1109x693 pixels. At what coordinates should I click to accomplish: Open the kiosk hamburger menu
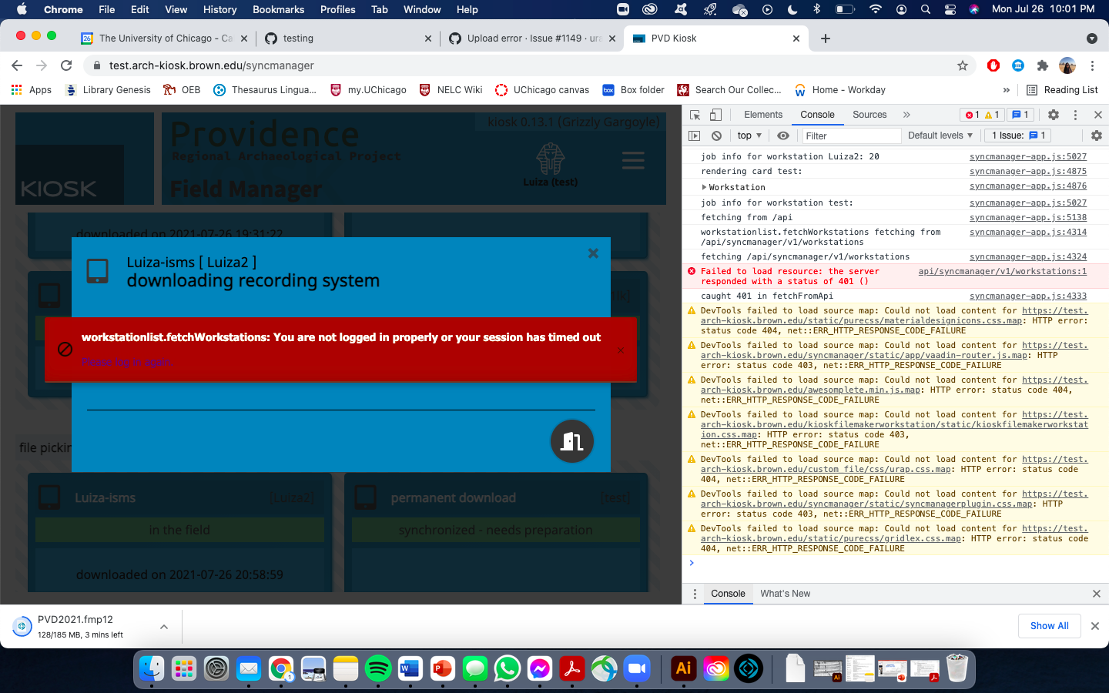click(633, 160)
